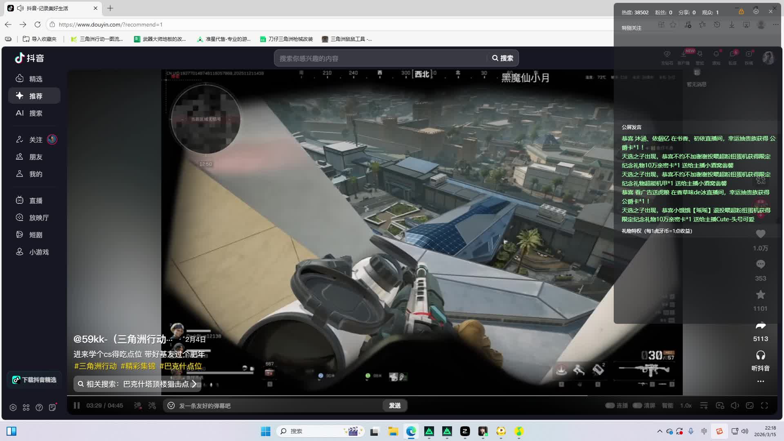This screenshot has width=784, height=441.
Task: Open 直播 live section in sidebar
Action: pyautogui.click(x=35, y=200)
